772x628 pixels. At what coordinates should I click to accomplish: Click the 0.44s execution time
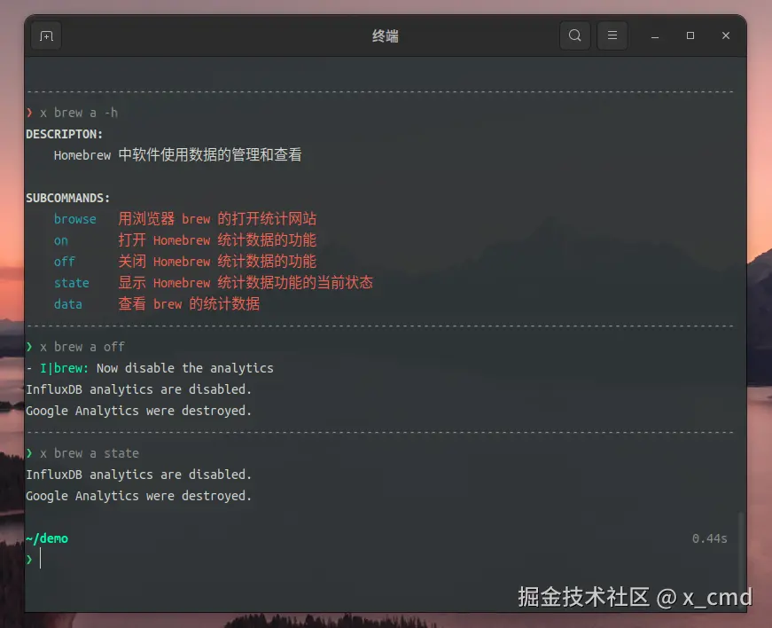(709, 538)
